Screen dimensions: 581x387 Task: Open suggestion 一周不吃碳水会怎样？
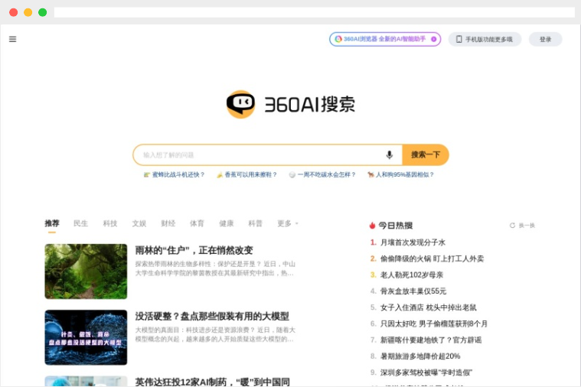pos(326,174)
